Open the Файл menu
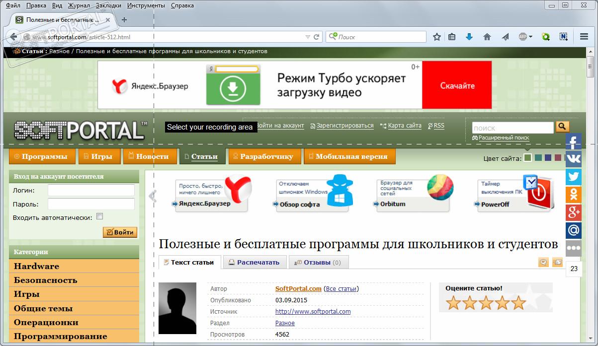Image resolution: width=598 pixels, height=346 pixels. tap(13, 5)
